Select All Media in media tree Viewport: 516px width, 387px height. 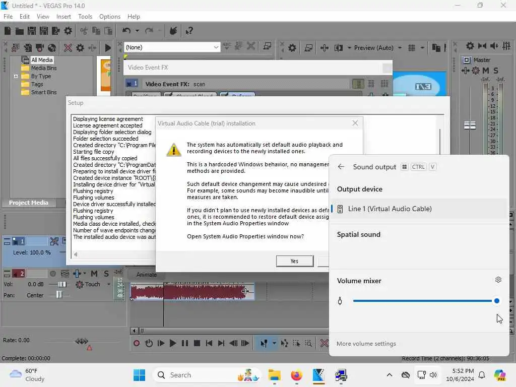pos(42,60)
